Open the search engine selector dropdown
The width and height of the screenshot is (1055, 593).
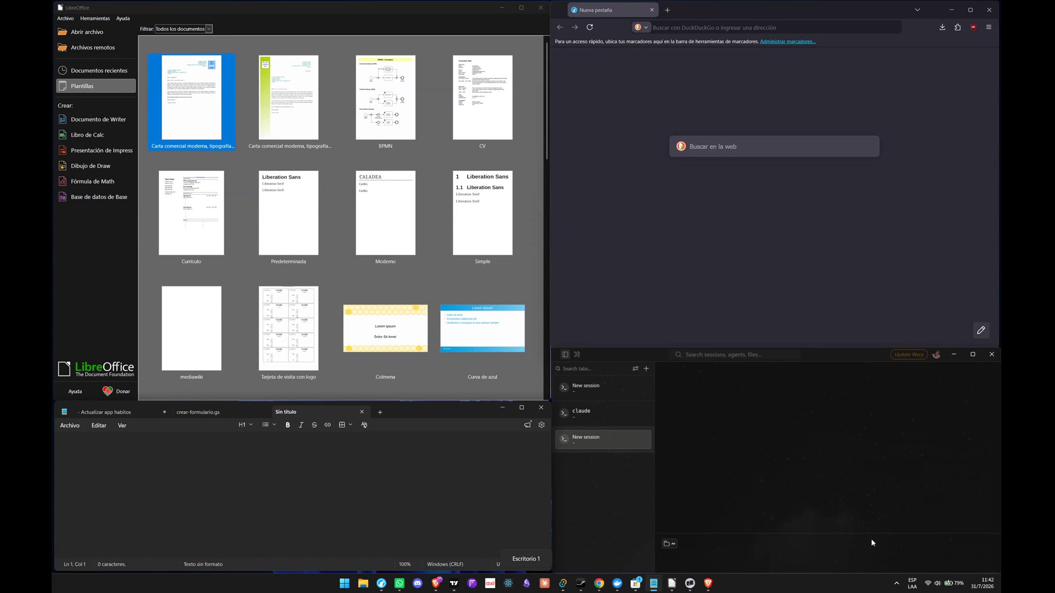tap(641, 27)
